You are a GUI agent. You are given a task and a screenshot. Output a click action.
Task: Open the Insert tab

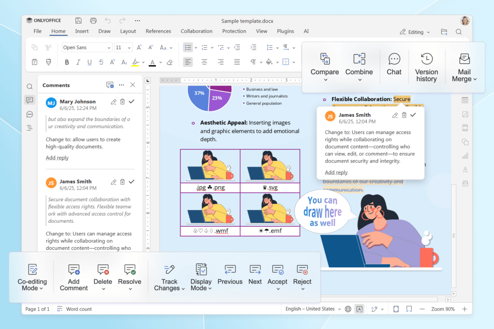(82, 31)
